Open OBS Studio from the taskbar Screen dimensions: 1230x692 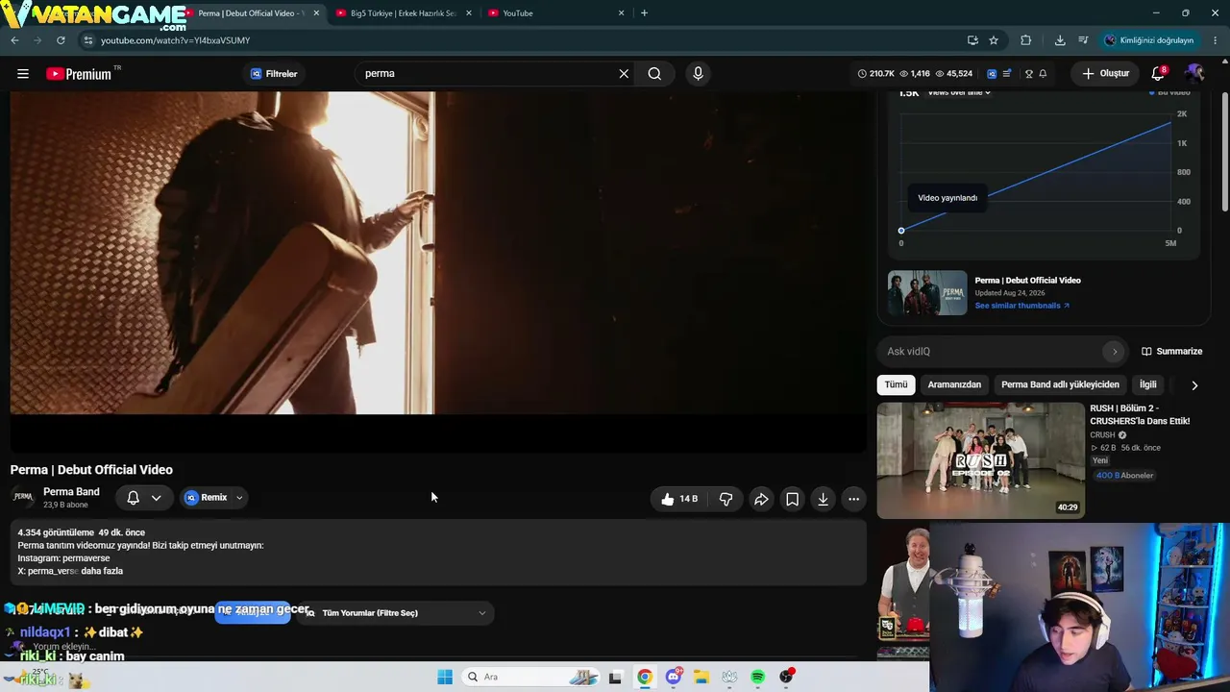pos(786,677)
